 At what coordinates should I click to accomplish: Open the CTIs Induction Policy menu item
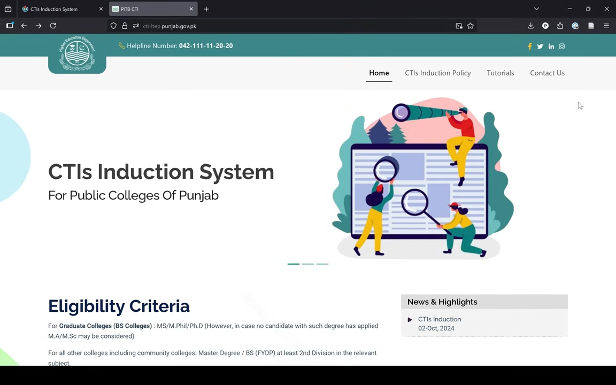437,73
